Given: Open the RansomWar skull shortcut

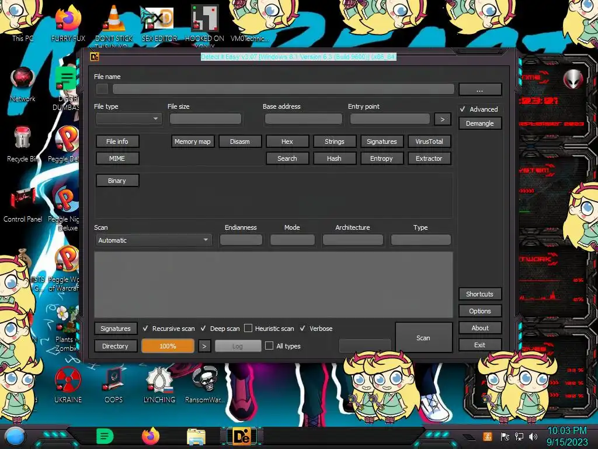Looking at the screenshot, I should coord(205,385).
